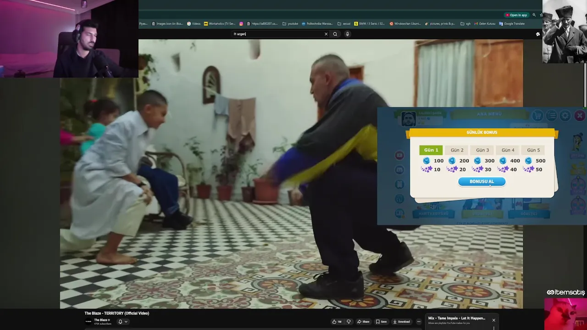587x330 pixels.
Task: Open the Gelen Kutusu Gmail bookmark
Action: tap(485, 24)
